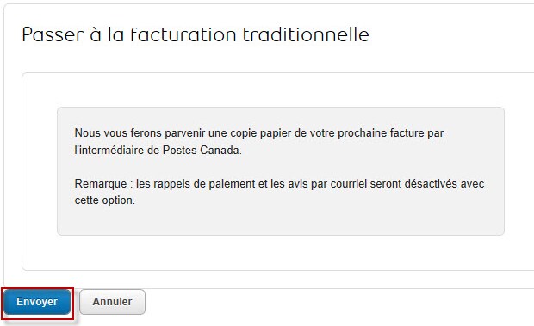Click the white space below the gray box
This screenshot has width=534, height=326.
point(278,253)
